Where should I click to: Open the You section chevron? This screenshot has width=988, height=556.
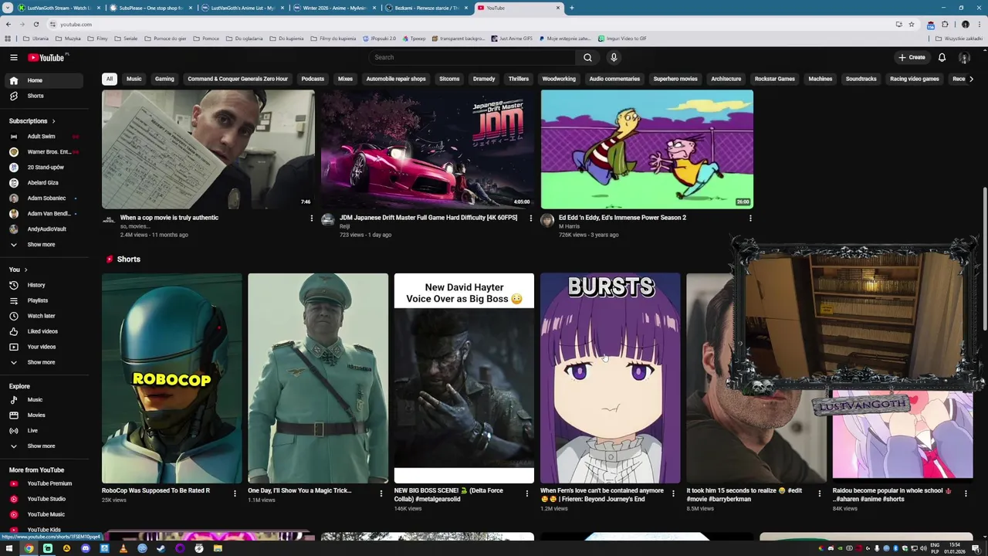click(25, 270)
